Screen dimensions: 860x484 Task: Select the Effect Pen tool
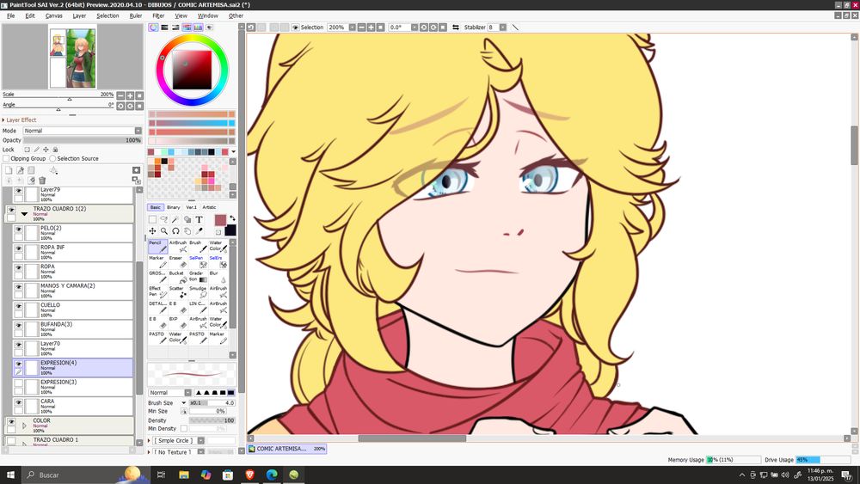pyautogui.click(x=158, y=292)
